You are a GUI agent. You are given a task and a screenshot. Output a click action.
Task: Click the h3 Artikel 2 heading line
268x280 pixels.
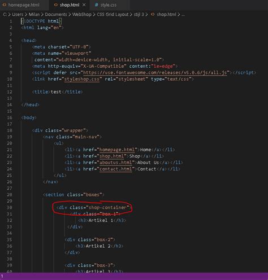pyautogui.click(x=100, y=246)
